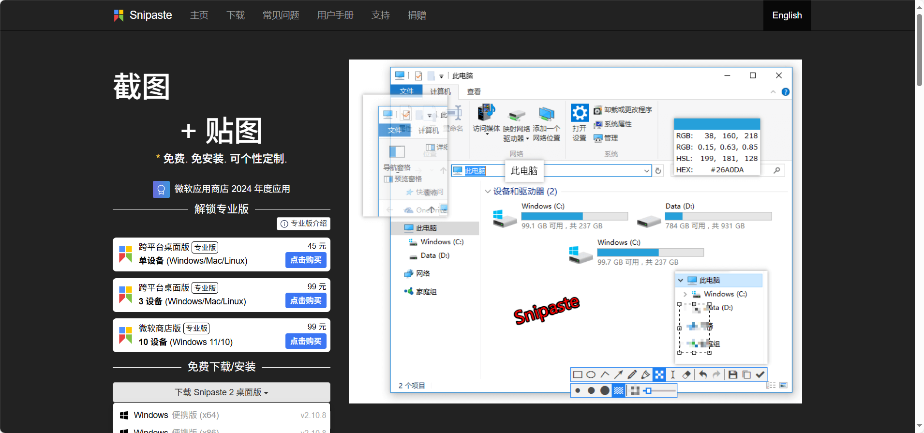Open the address bar dropdown arrow in demo Explorer
Screen dimensions: 924x433
click(x=647, y=171)
